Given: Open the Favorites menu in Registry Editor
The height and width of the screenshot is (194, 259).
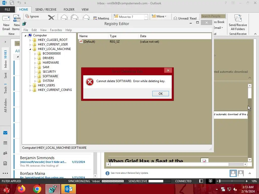Looking at the screenshot, I should pos(56,30).
